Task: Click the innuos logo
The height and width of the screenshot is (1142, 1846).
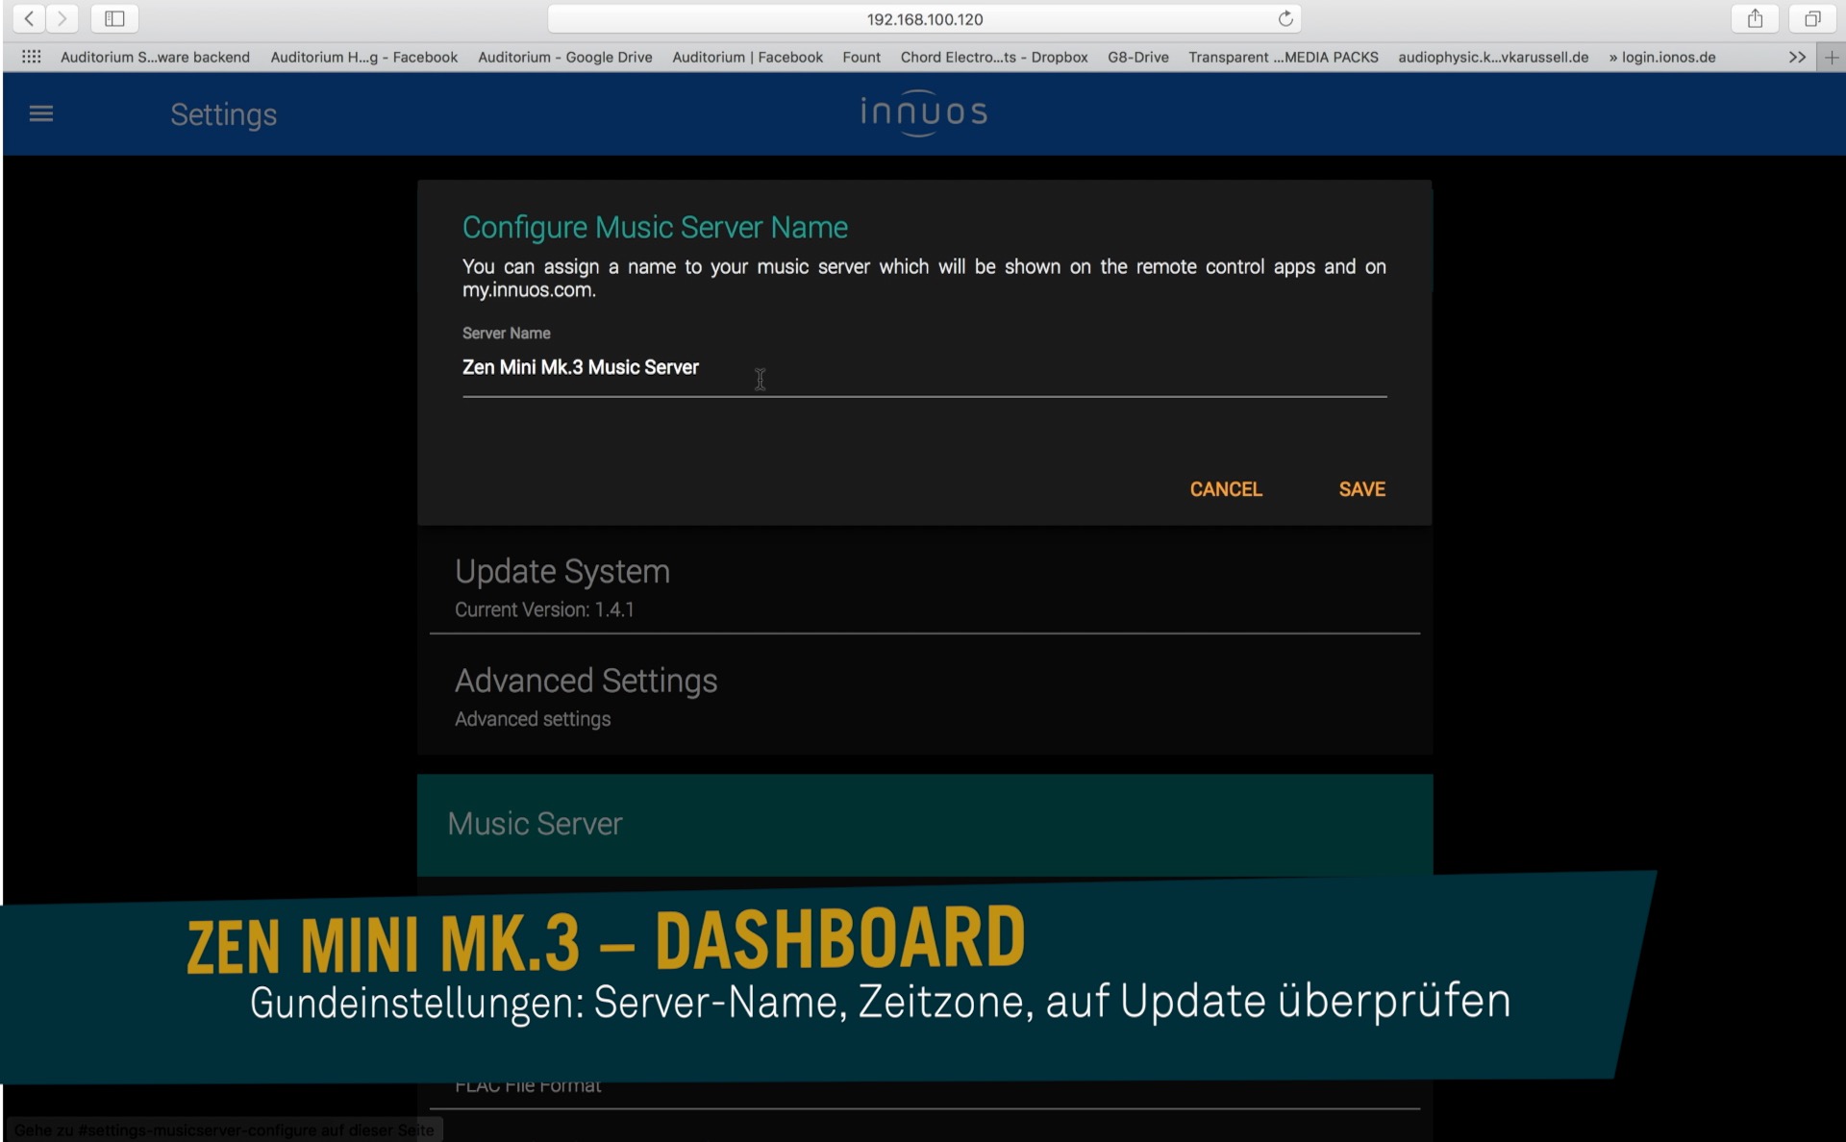Action: [x=923, y=112]
